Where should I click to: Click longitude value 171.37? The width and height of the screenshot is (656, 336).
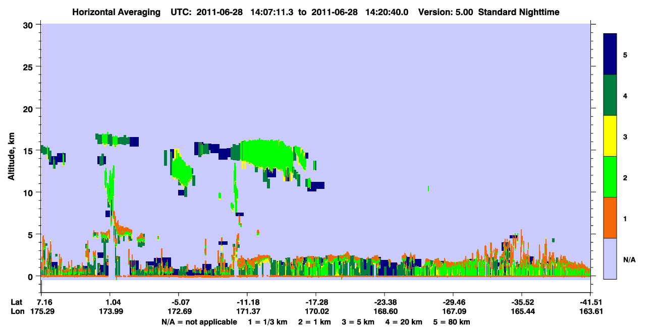(247, 311)
